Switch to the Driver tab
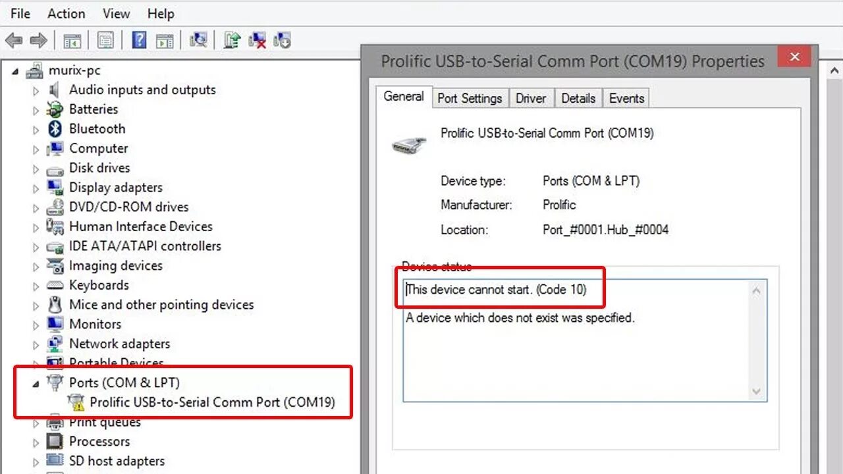This screenshot has width=843, height=474. 531,98
